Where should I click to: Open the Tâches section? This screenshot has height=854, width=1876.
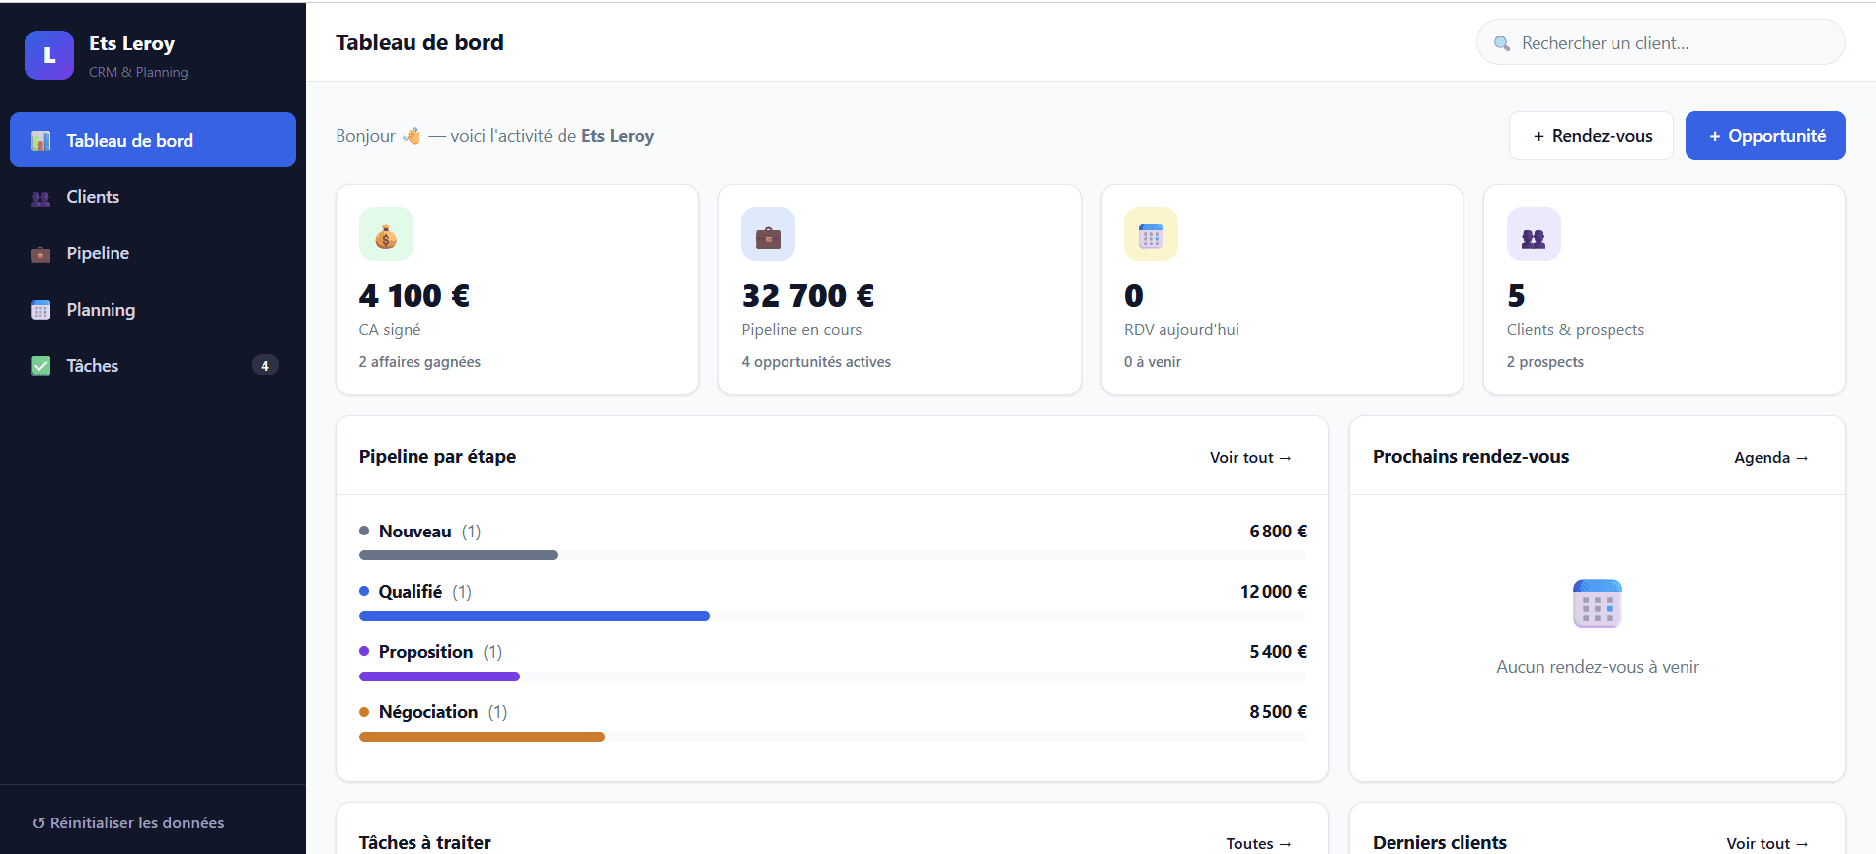pos(153,366)
